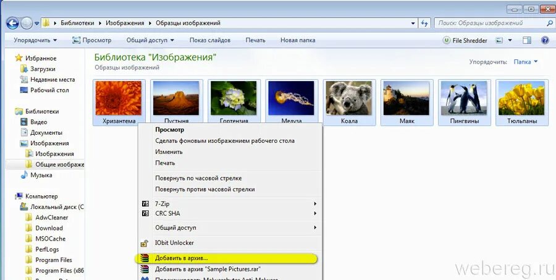Select the Пустыня desert thumbnail
556x280 pixels.
click(176, 102)
